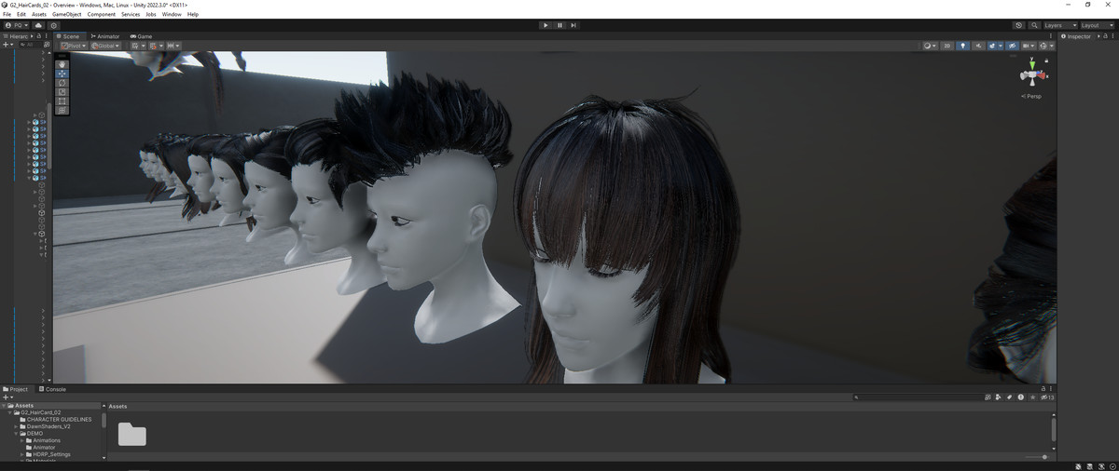The image size is (1119, 471).
Task: Click Project favorite star filter icon
Action: 1032,397
